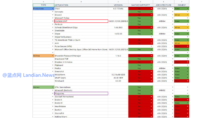
Task: Select version cell 12.3 build 4238
Action: [x=118, y=75]
